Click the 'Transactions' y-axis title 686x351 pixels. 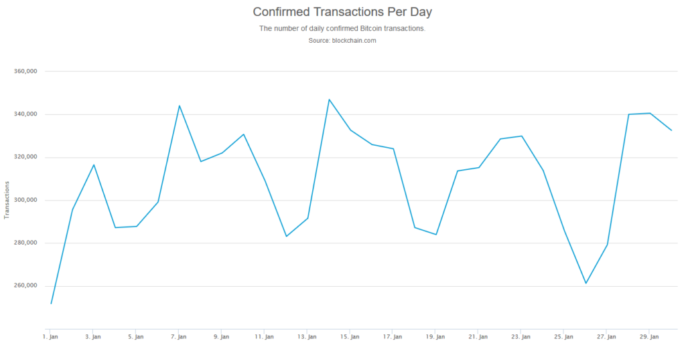[x=7, y=199]
